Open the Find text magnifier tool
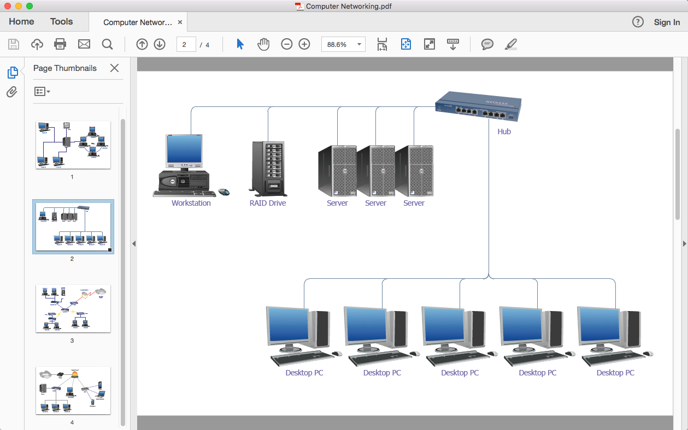Viewport: 688px width, 430px height. point(107,44)
